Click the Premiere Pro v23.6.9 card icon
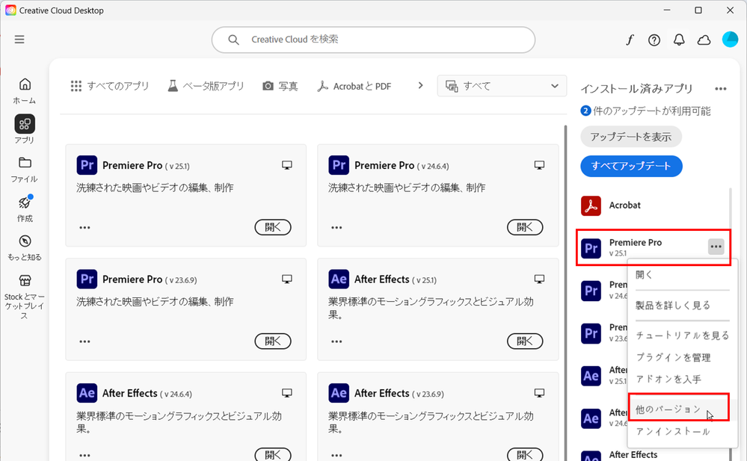Screen dimensions: 747x461 pos(87,279)
